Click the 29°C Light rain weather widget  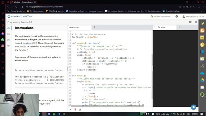[160, 114]
